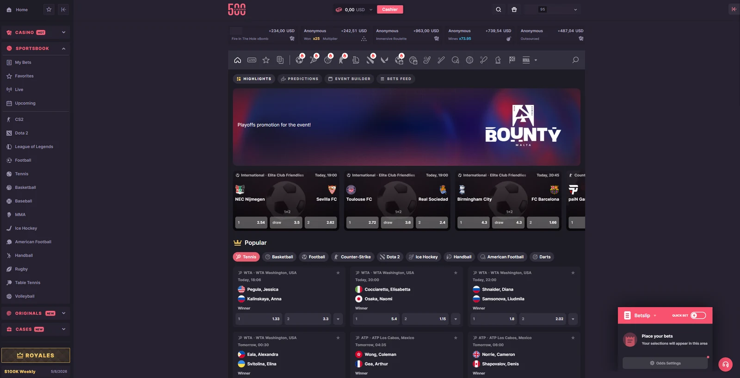
Task: Open the LIVE events icon in the sports toolbar
Action: [252, 60]
